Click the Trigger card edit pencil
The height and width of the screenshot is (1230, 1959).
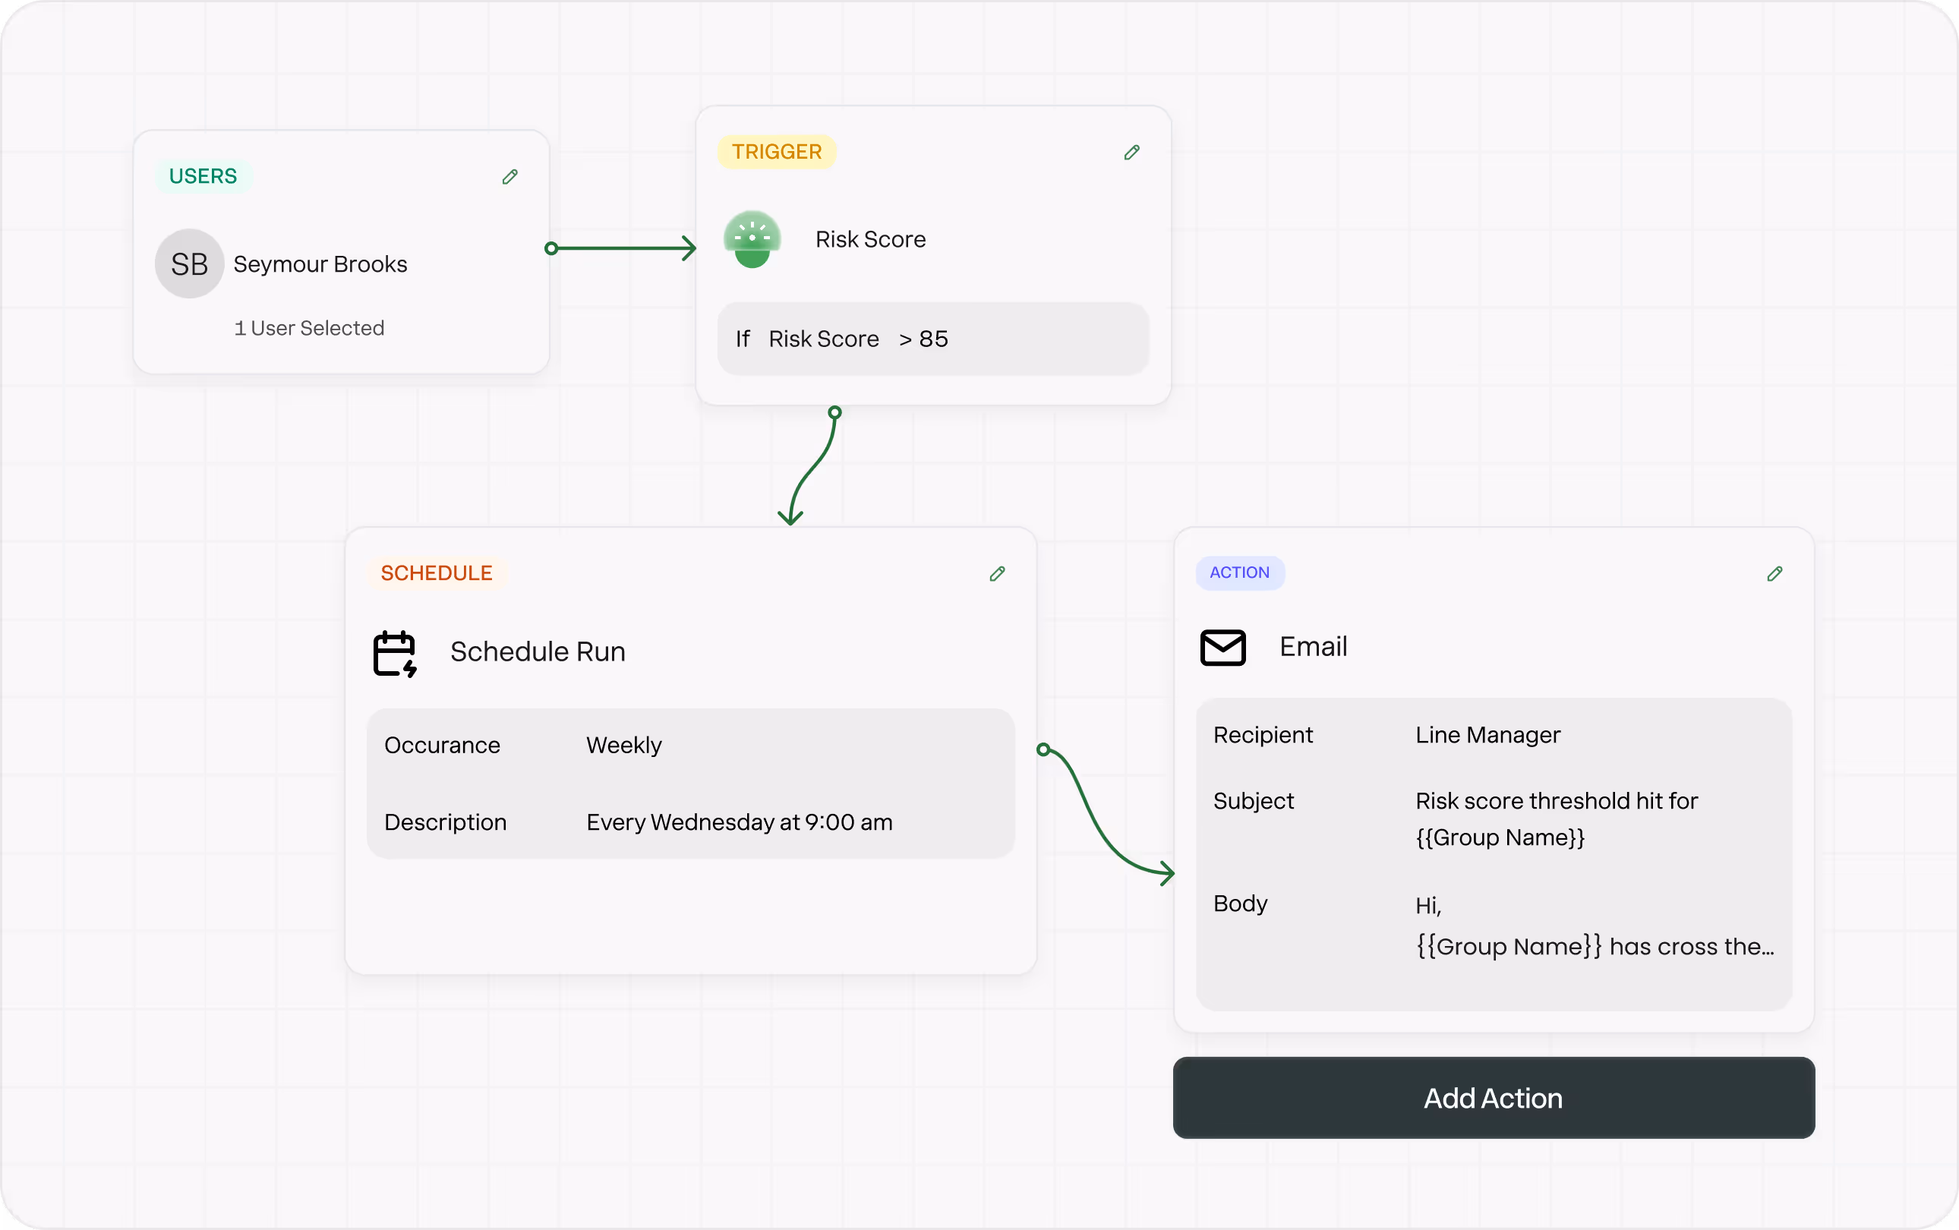point(1131,152)
